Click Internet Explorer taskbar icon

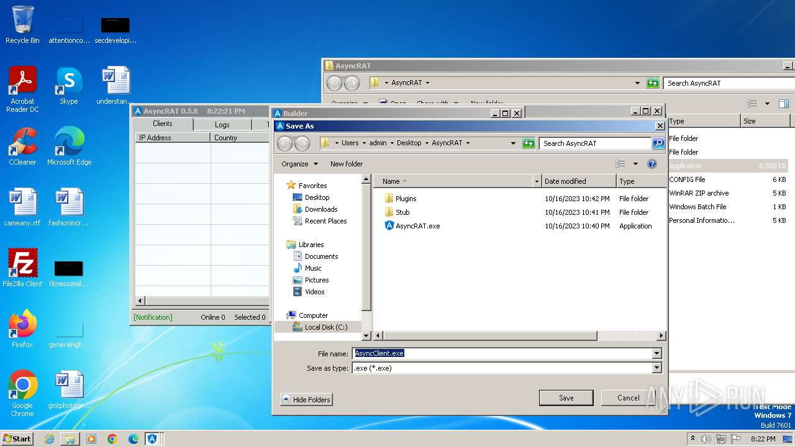(x=49, y=439)
